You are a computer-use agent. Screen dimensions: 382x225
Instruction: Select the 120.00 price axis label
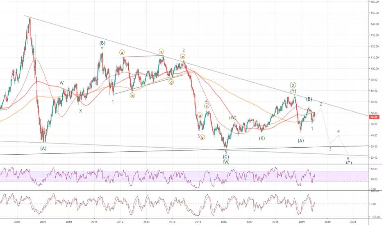point(375,46)
